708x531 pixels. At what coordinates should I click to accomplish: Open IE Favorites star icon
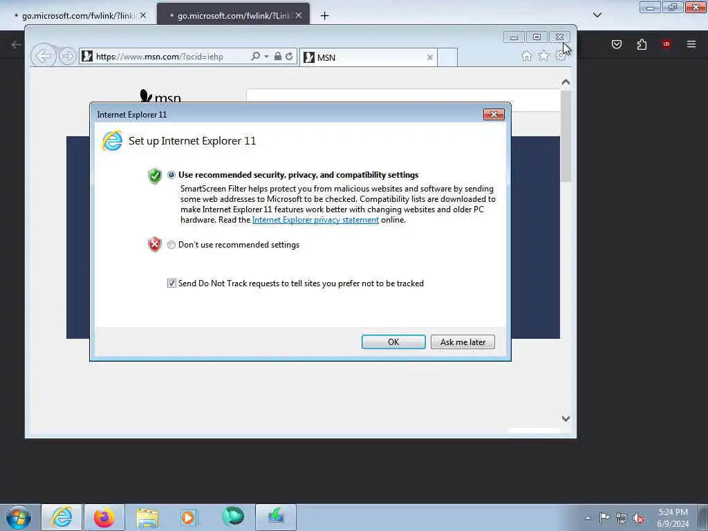543,56
